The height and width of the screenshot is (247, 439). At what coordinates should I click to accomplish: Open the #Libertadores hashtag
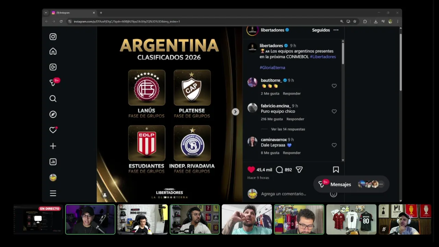click(x=323, y=57)
